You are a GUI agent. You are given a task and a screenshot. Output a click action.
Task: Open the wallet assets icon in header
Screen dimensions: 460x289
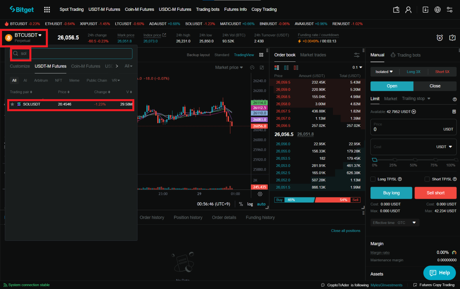(x=396, y=10)
